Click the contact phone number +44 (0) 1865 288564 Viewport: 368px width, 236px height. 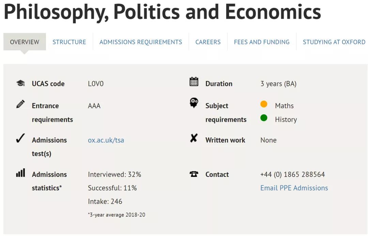pos(293,174)
